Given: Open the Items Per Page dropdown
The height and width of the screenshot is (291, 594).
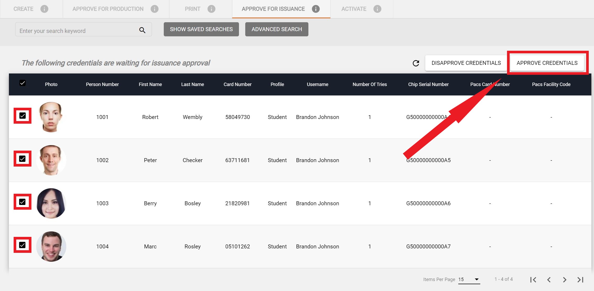Looking at the screenshot, I should [469, 279].
